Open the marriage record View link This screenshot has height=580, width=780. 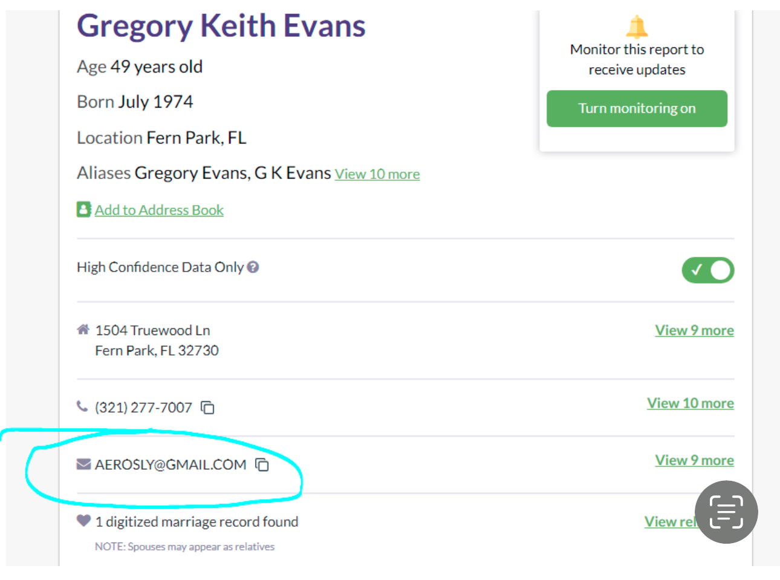coord(669,521)
